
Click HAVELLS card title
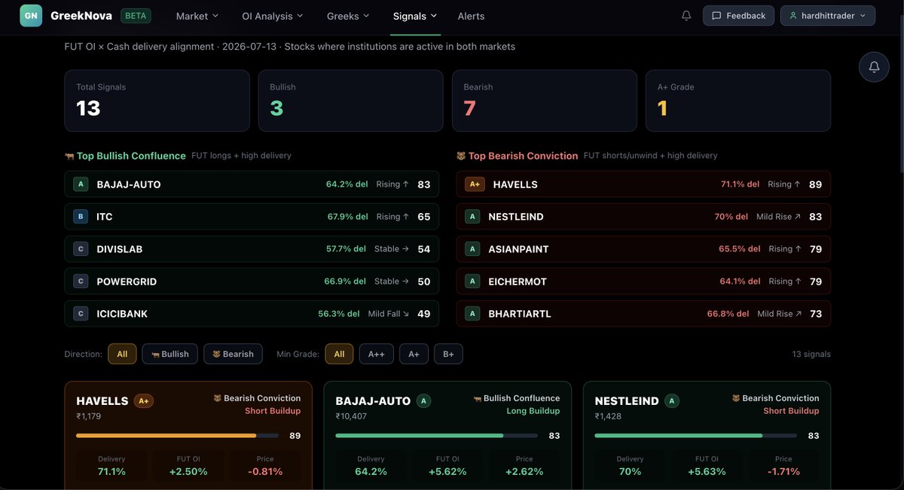(102, 401)
